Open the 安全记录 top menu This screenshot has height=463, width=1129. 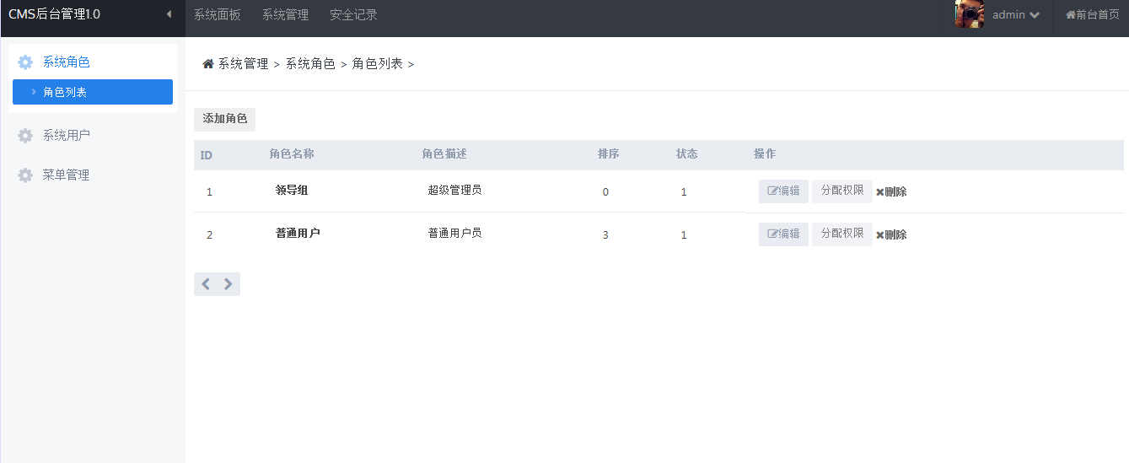353,15
